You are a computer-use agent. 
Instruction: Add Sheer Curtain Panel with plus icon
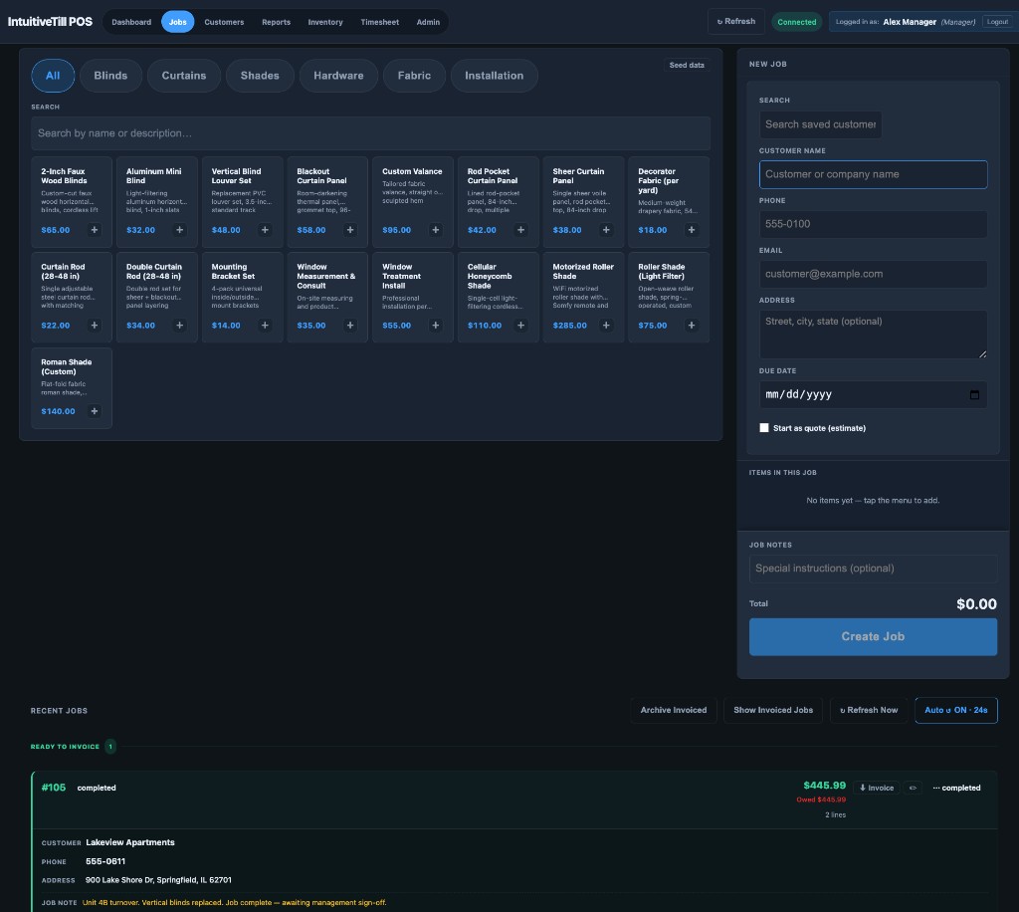tap(606, 229)
